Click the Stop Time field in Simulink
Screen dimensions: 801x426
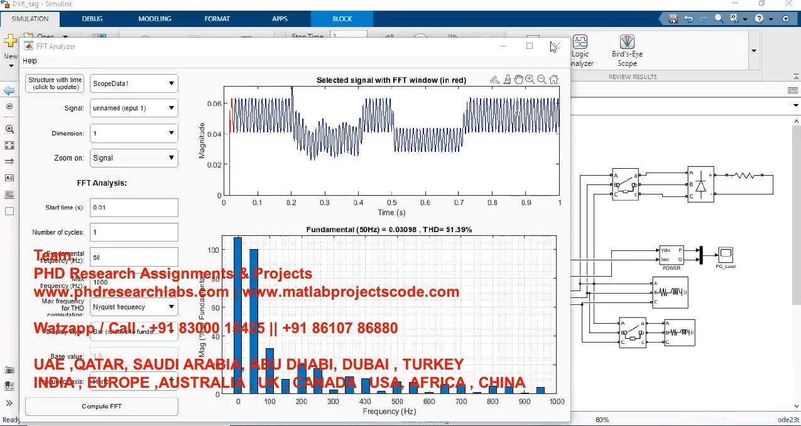[x=348, y=35]
